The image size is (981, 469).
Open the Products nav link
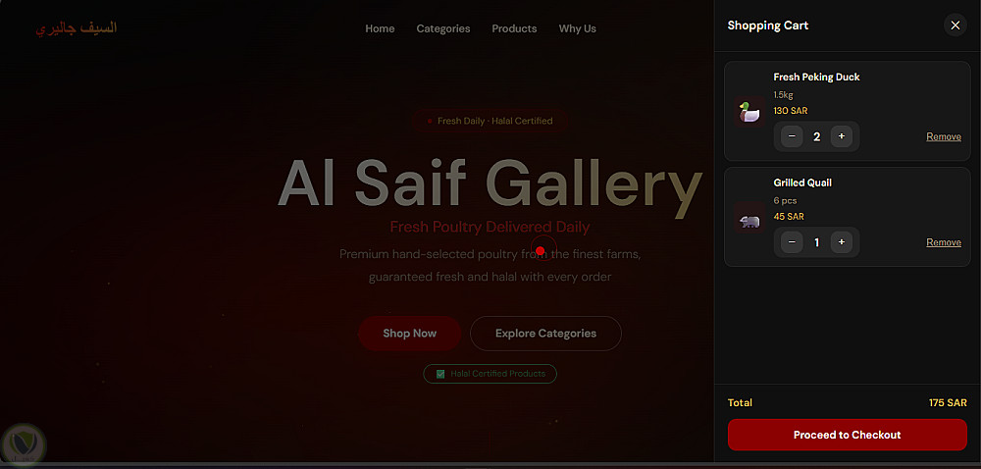tap(514, 28)
